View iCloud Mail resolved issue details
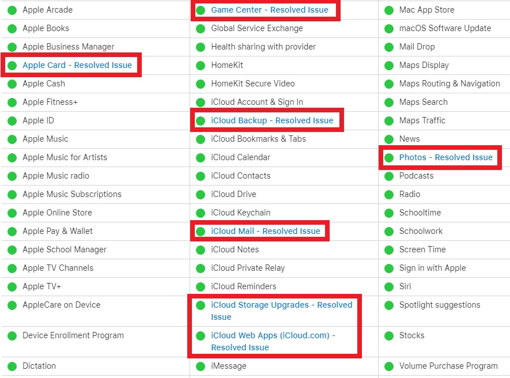The width and height of the screenshot is (510, 378). click(266, 231)
